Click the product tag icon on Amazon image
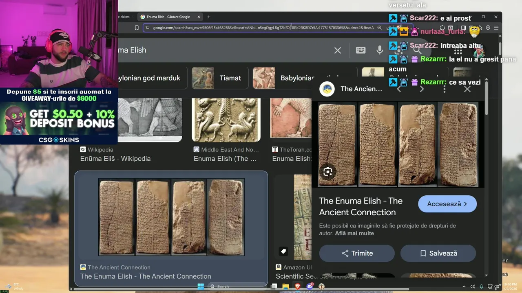 pyautogui.click(x=283, y=251)
